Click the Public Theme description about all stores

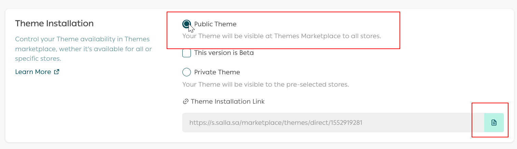[281, 36]
